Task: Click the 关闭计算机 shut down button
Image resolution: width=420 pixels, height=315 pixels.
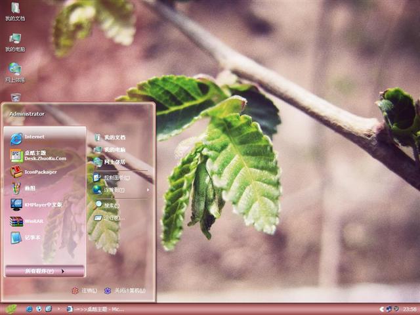Action: pyautogui.click(x=125, y=291)
